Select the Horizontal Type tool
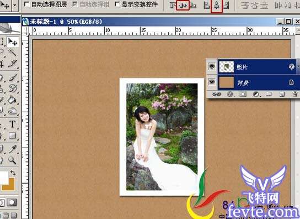The image size is (300, 219). (x=13, y=124)
